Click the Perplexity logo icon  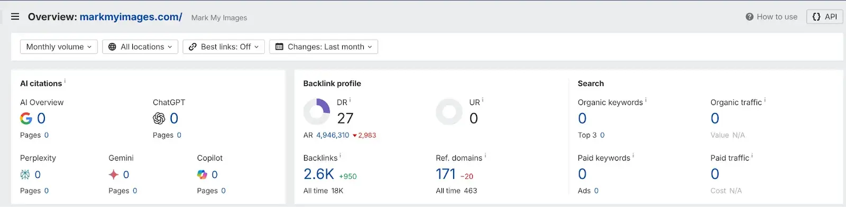pos(25,174)
